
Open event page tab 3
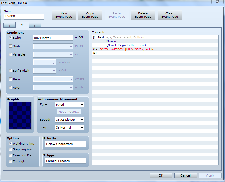34,26
